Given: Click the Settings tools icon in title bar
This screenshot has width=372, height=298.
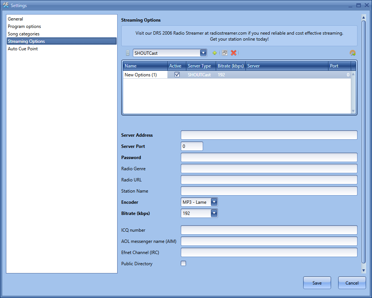Looking at the screenshot, I should click(x=6, y=5).
